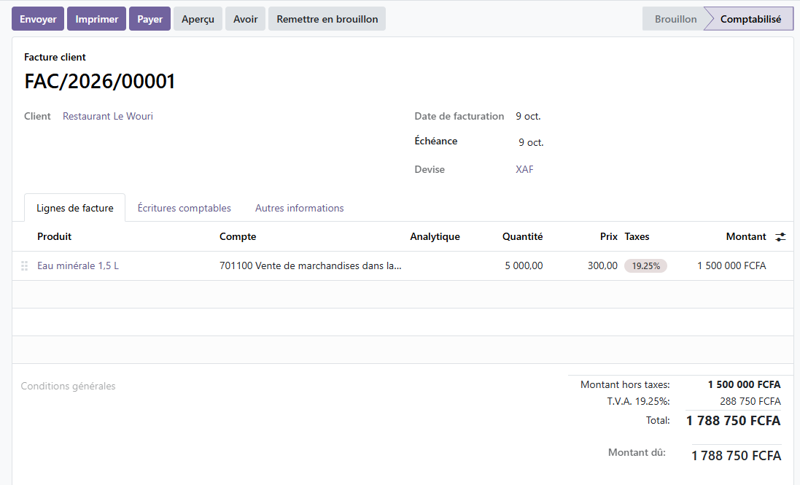Click the Quantité column header
800x485 pixels.
tap(522, 236)
